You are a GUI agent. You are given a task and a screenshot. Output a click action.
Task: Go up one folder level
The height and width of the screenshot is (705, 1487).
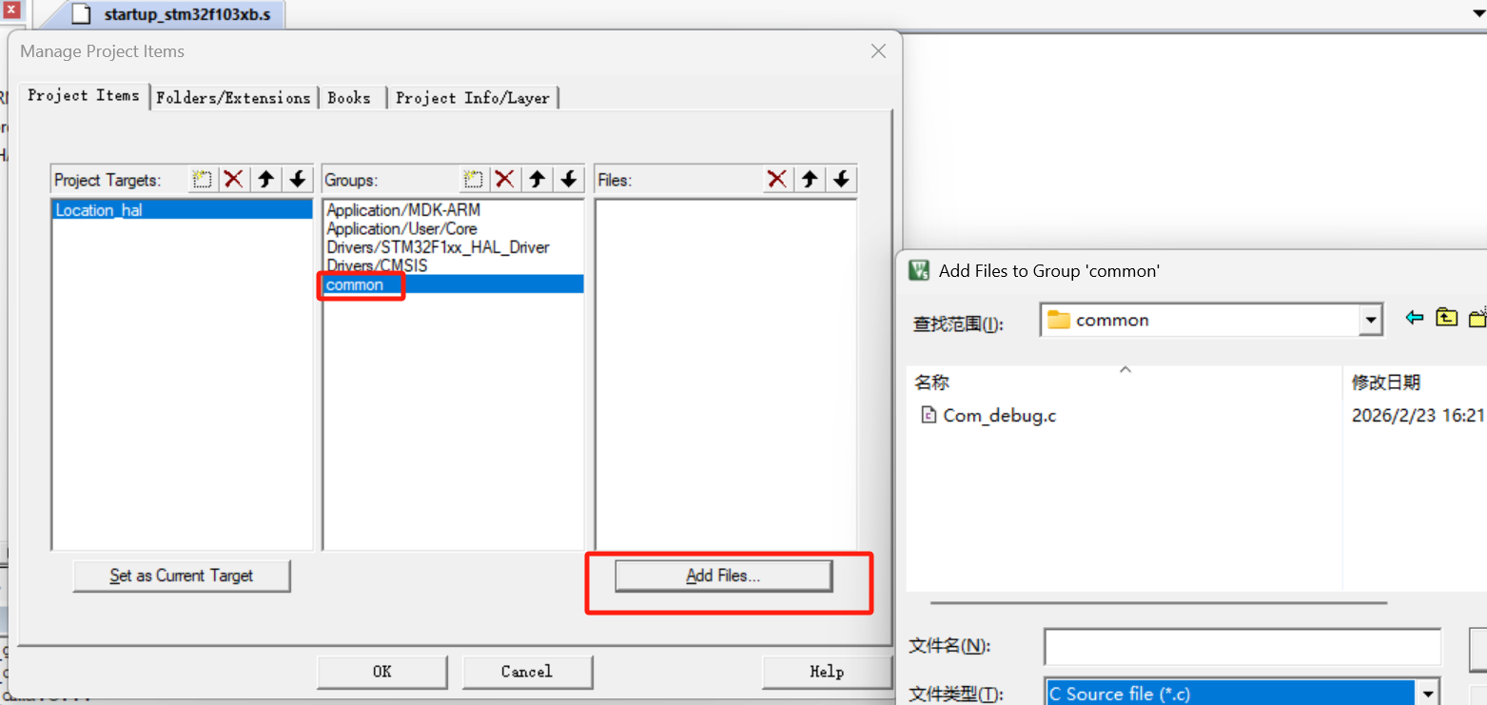click(x=1447, y=319)
